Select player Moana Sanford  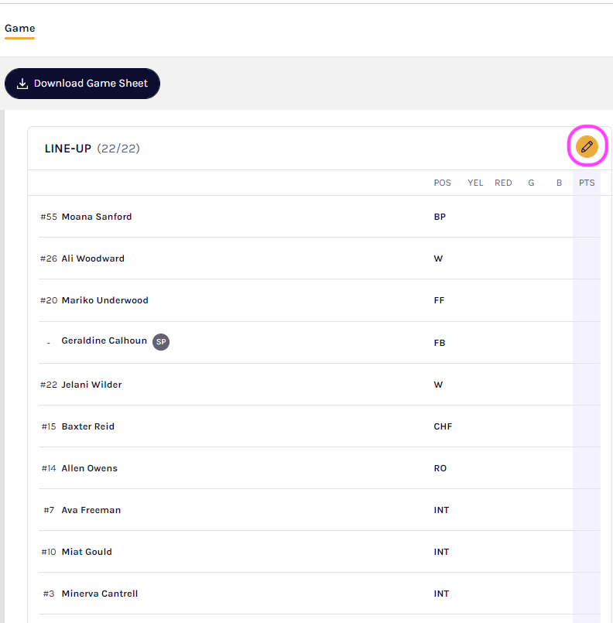click(x=97, y=217)
